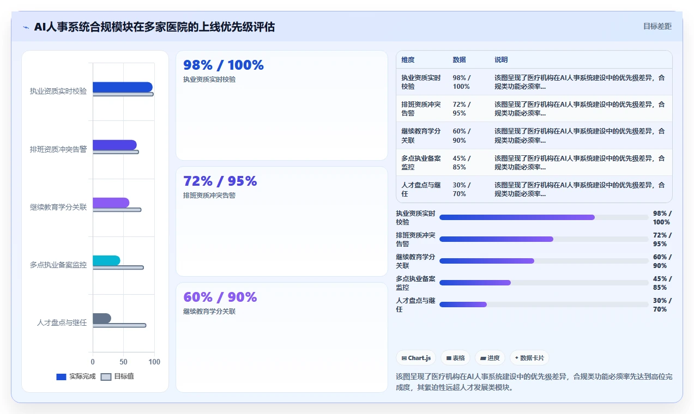Click the 人才盘点与继任 table row name cell
694x414 pixels.
[x=421, y=190]
